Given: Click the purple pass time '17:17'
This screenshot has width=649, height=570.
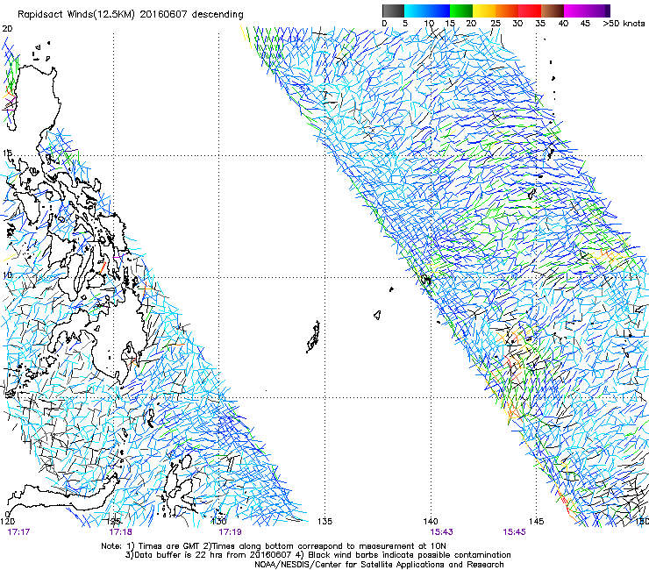Looking at the screenshot, I should (18, 531).
